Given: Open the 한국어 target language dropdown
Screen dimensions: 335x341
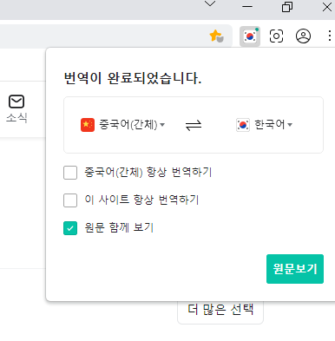Looking at the screenshot, I should (273, 125).
